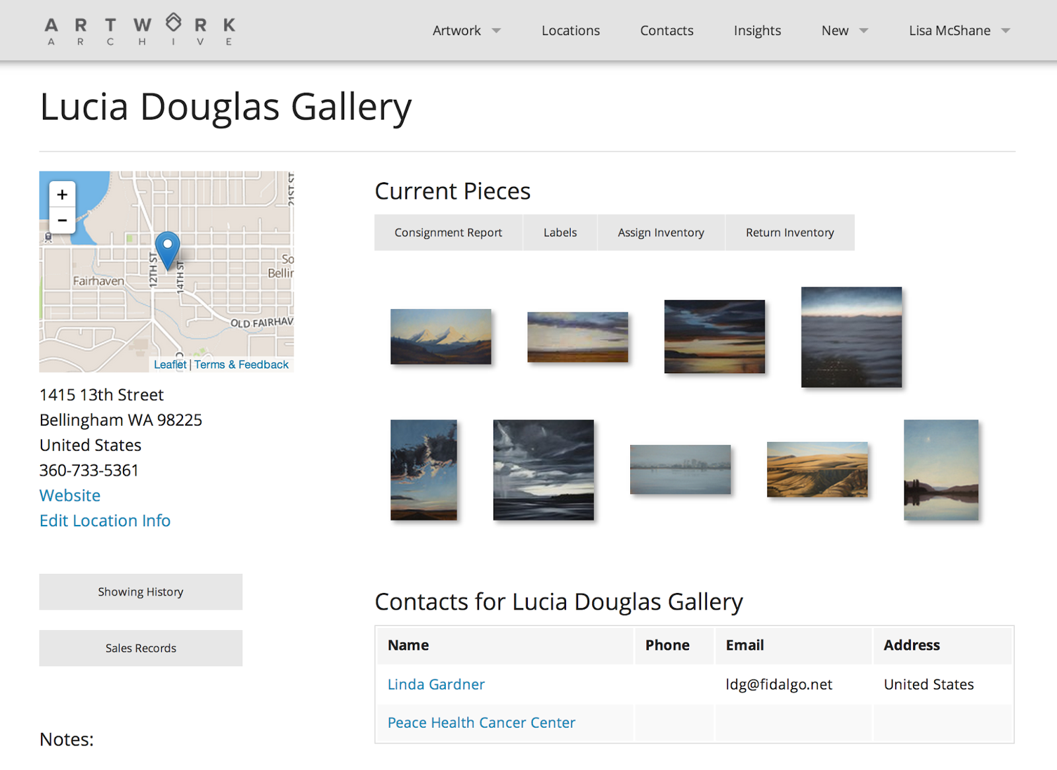The width and height of the screenshot is (1057, 770).
Task: Visit the gallery's Website link
Action: coord(69,495)
